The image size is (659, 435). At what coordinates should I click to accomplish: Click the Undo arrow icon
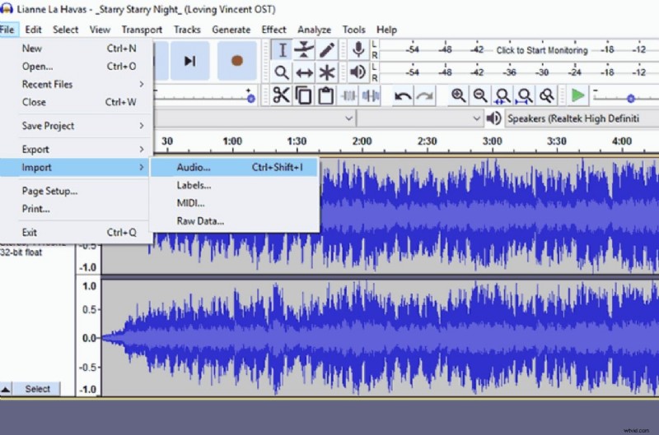pyautogui.click(x=403, y=96)
